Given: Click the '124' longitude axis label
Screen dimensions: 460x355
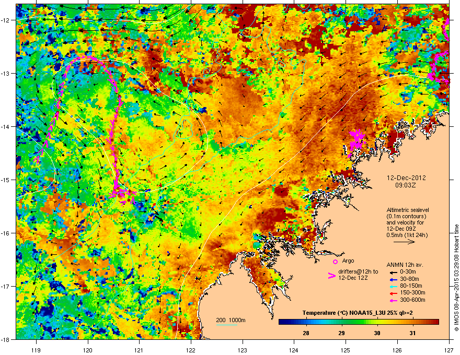Looking at the screenshot, I should pos(294,350).
